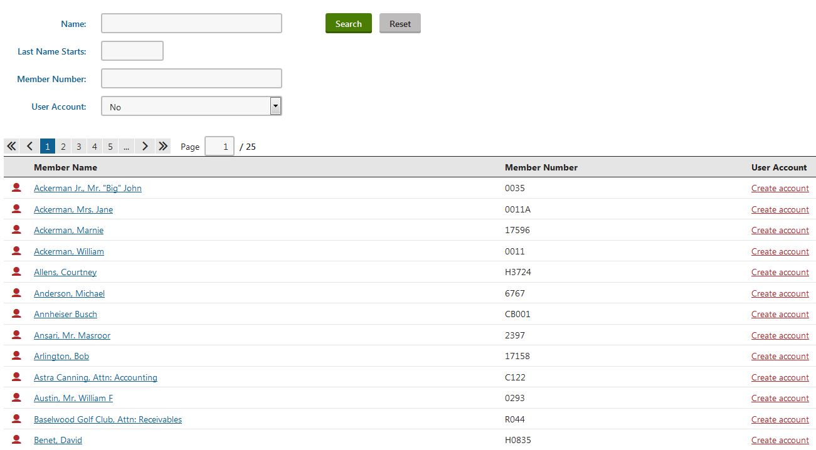The height and width of the screenshot is (450, 816).
Task: Click the Page number input box
Action: click(x=219, y=147)
